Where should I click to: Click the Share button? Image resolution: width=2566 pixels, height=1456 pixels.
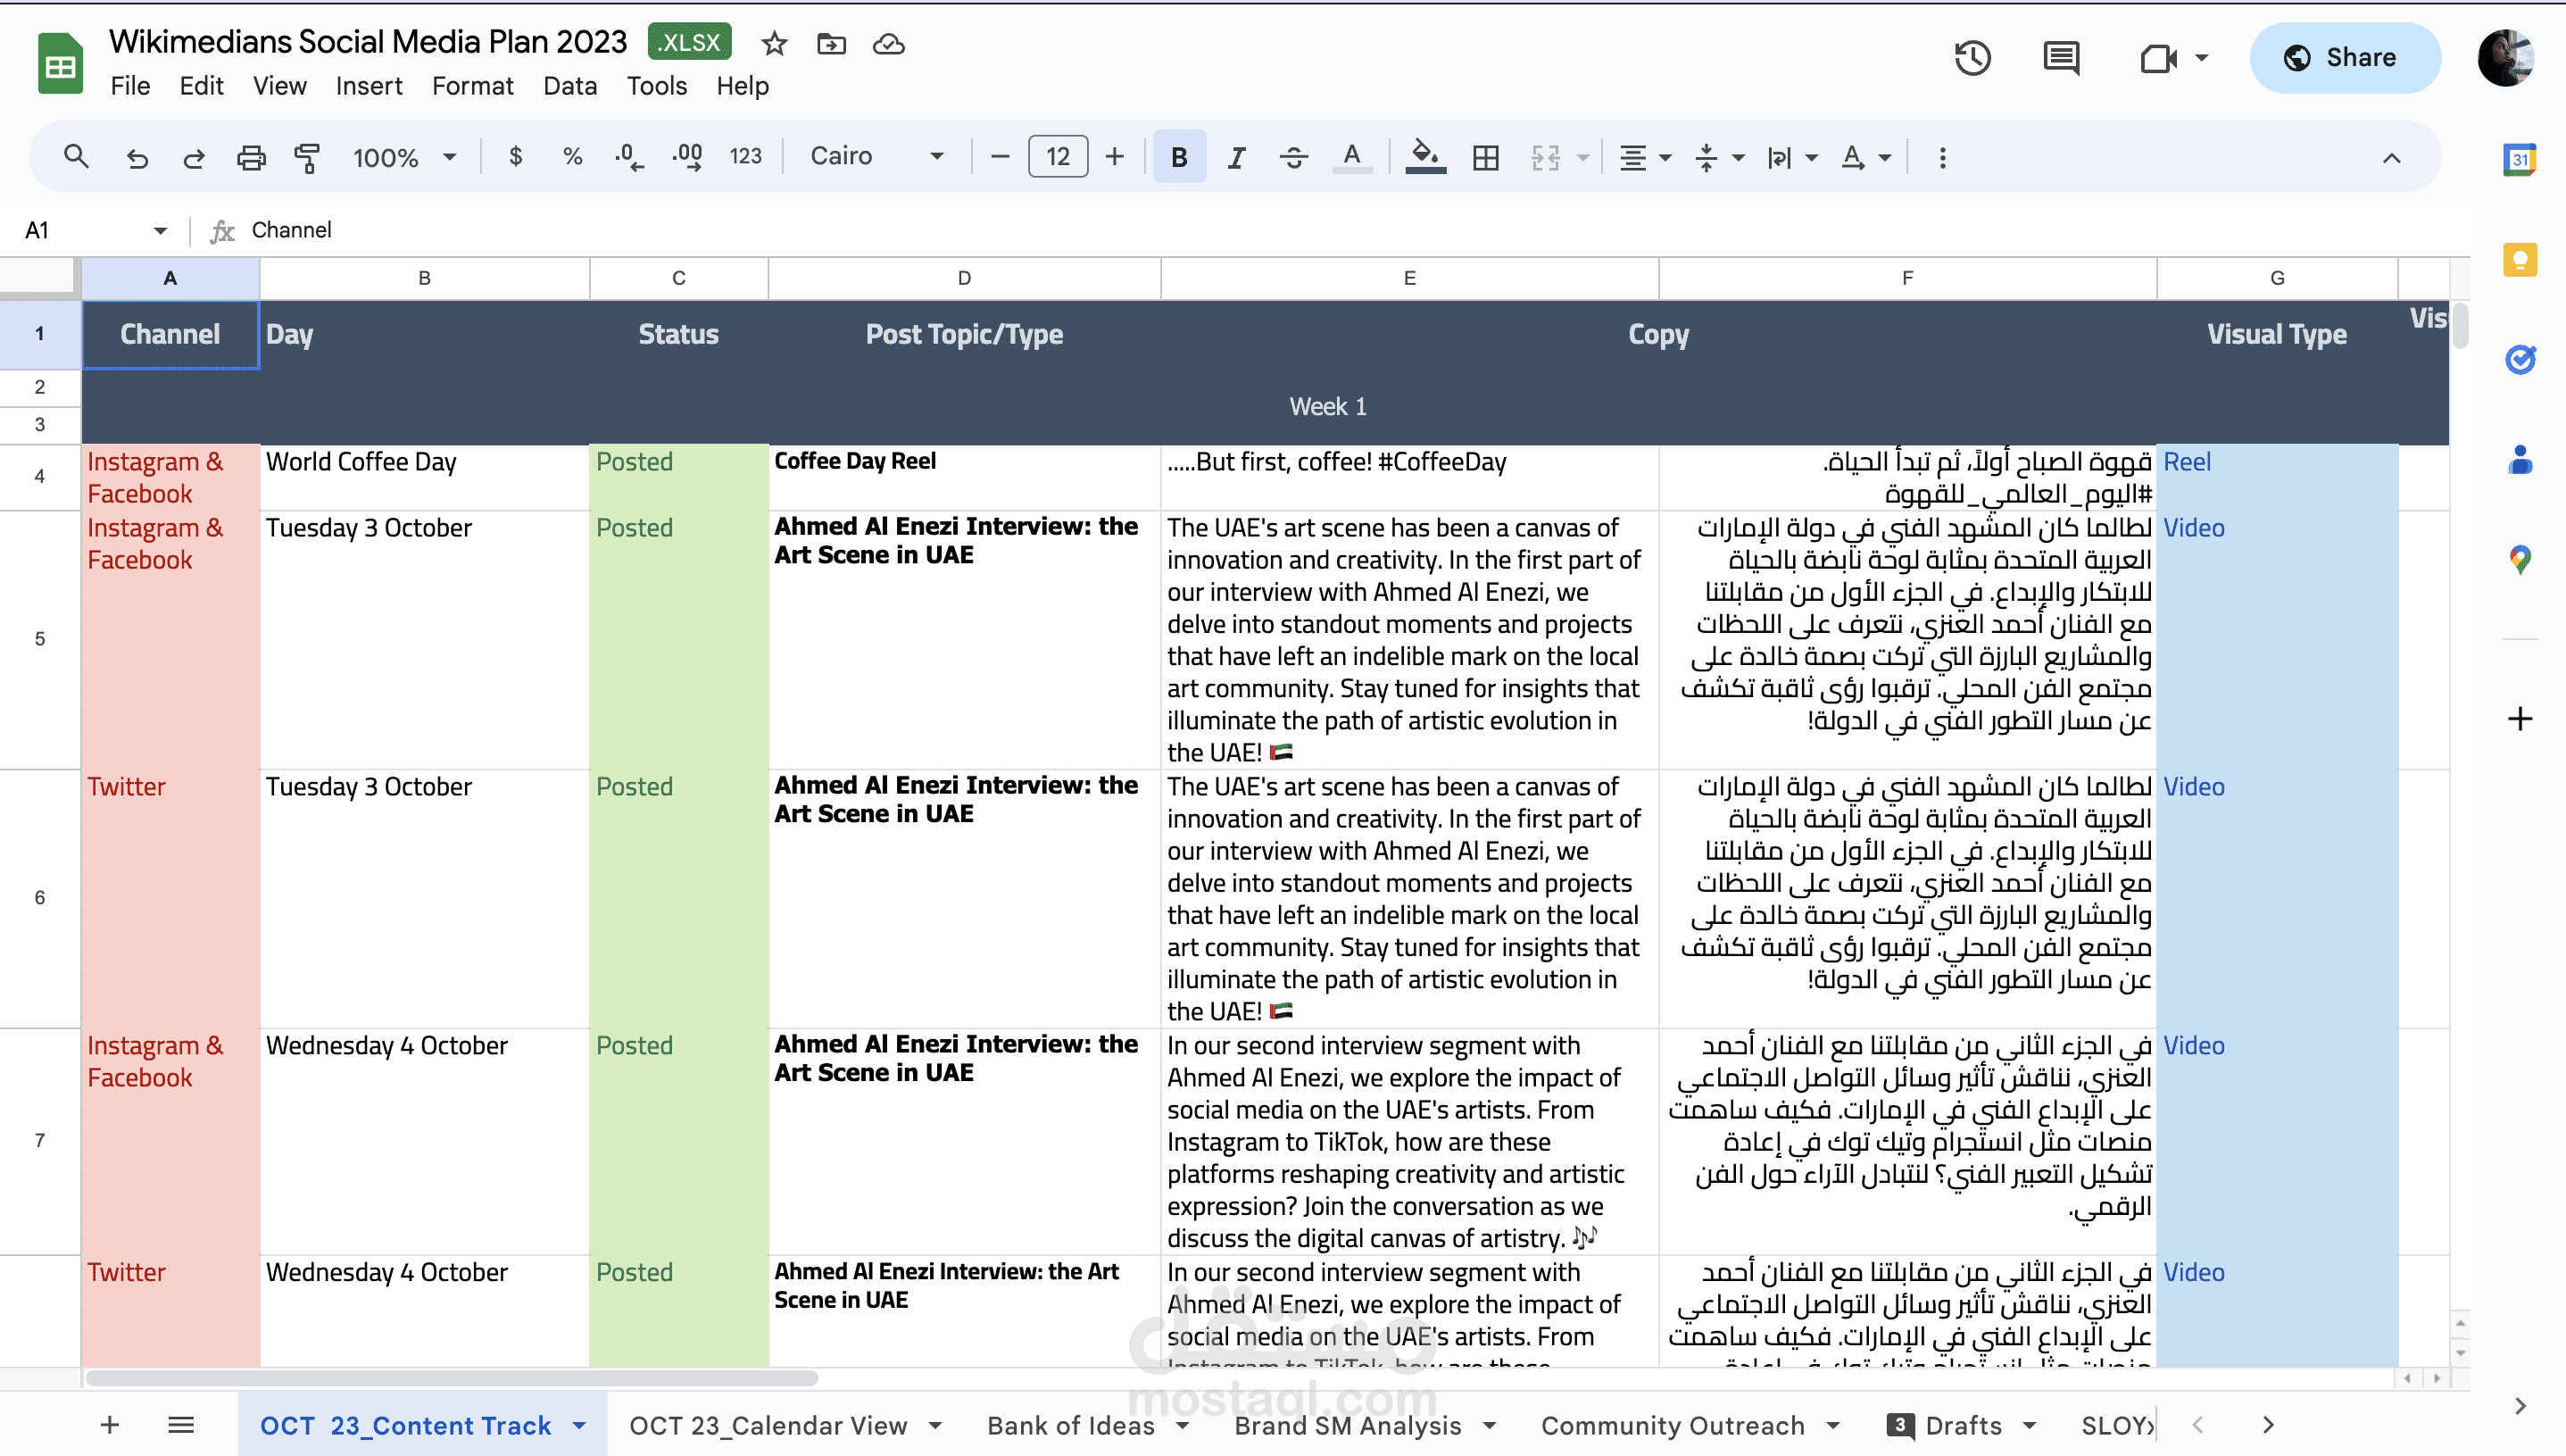[2344, 58]
